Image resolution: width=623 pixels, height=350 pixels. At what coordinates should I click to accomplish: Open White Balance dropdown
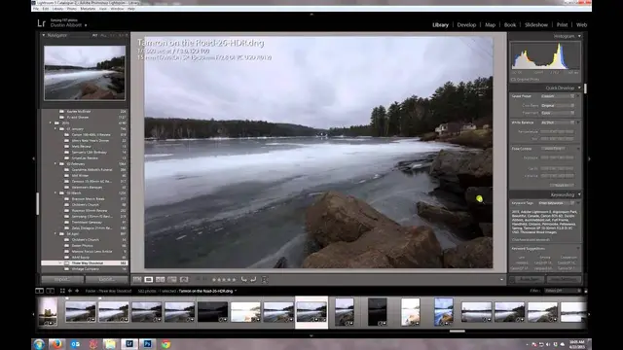pos(558,122)
